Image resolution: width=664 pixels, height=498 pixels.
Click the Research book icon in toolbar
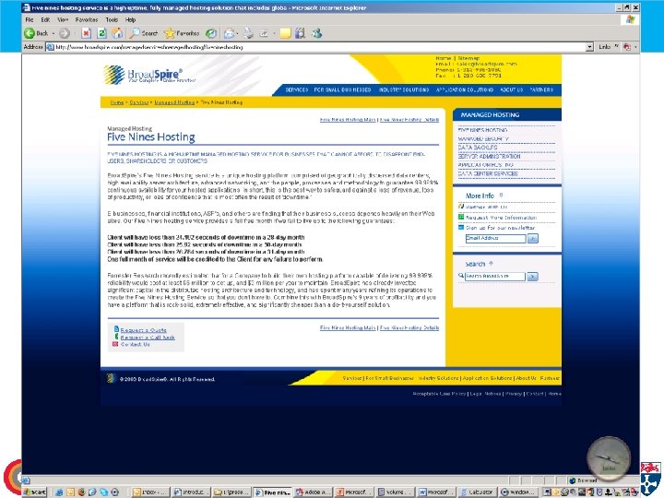pos(301,33)
